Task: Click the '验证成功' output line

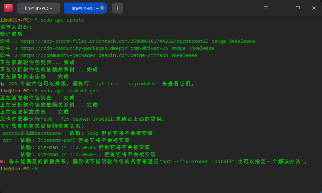Action: 11,34
